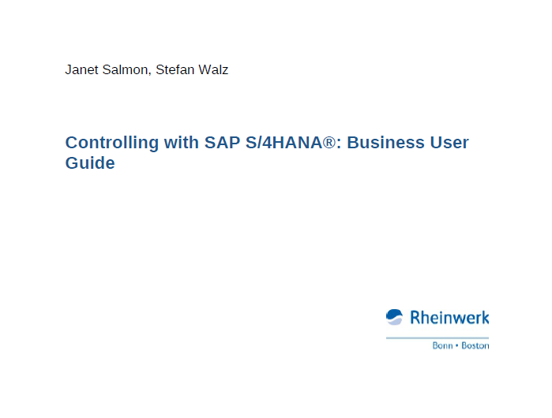
Task: Click the bullet between Bonn and Boston
Action: [x=457, y=345]
